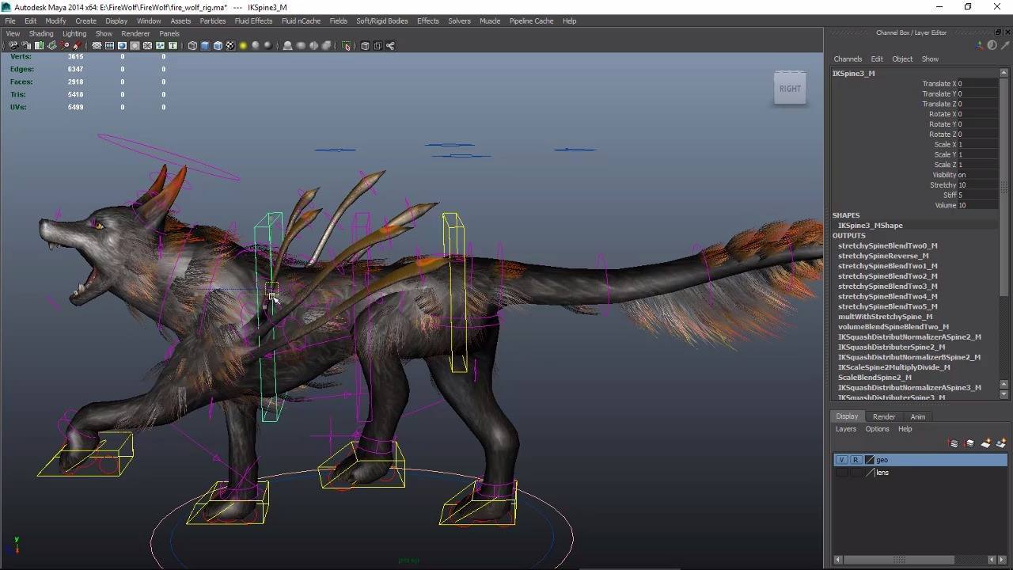Open the Layers menu in Layer Editor
Viewport: 1013px width, 570px height.
tap(846, 429)
